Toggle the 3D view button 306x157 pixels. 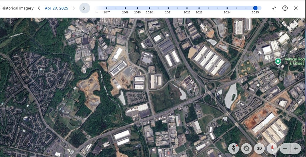pos(259,148)
